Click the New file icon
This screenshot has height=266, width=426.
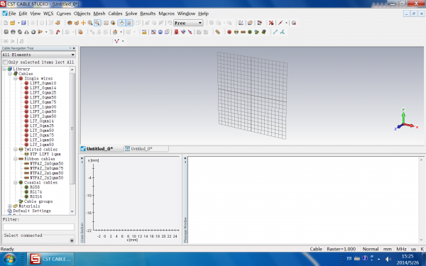click(6, 23)
